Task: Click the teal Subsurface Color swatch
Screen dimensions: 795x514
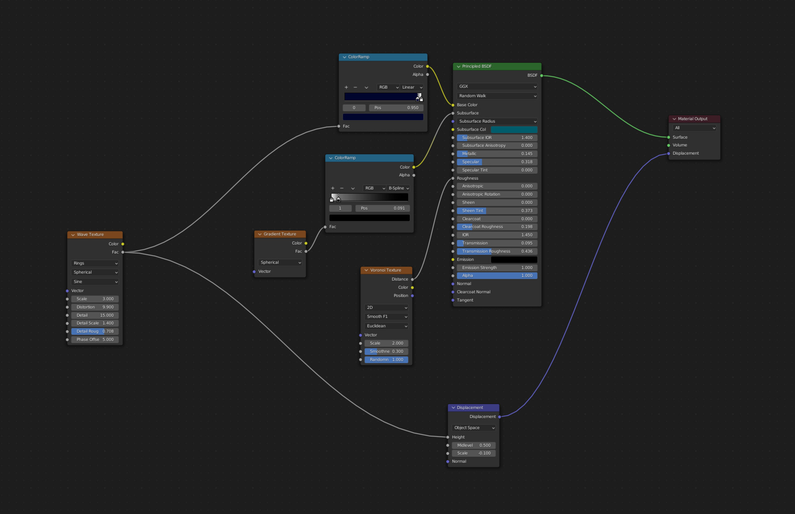Action: (x=514, y=129)
